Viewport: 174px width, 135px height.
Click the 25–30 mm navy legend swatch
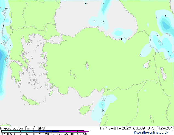(x=55, y=131)
